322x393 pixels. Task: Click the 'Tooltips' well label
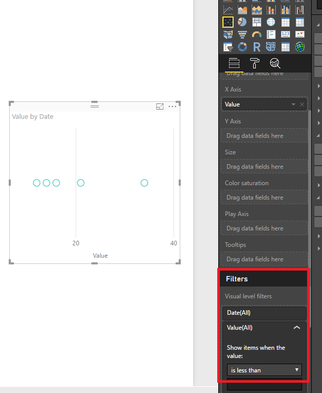235,245
